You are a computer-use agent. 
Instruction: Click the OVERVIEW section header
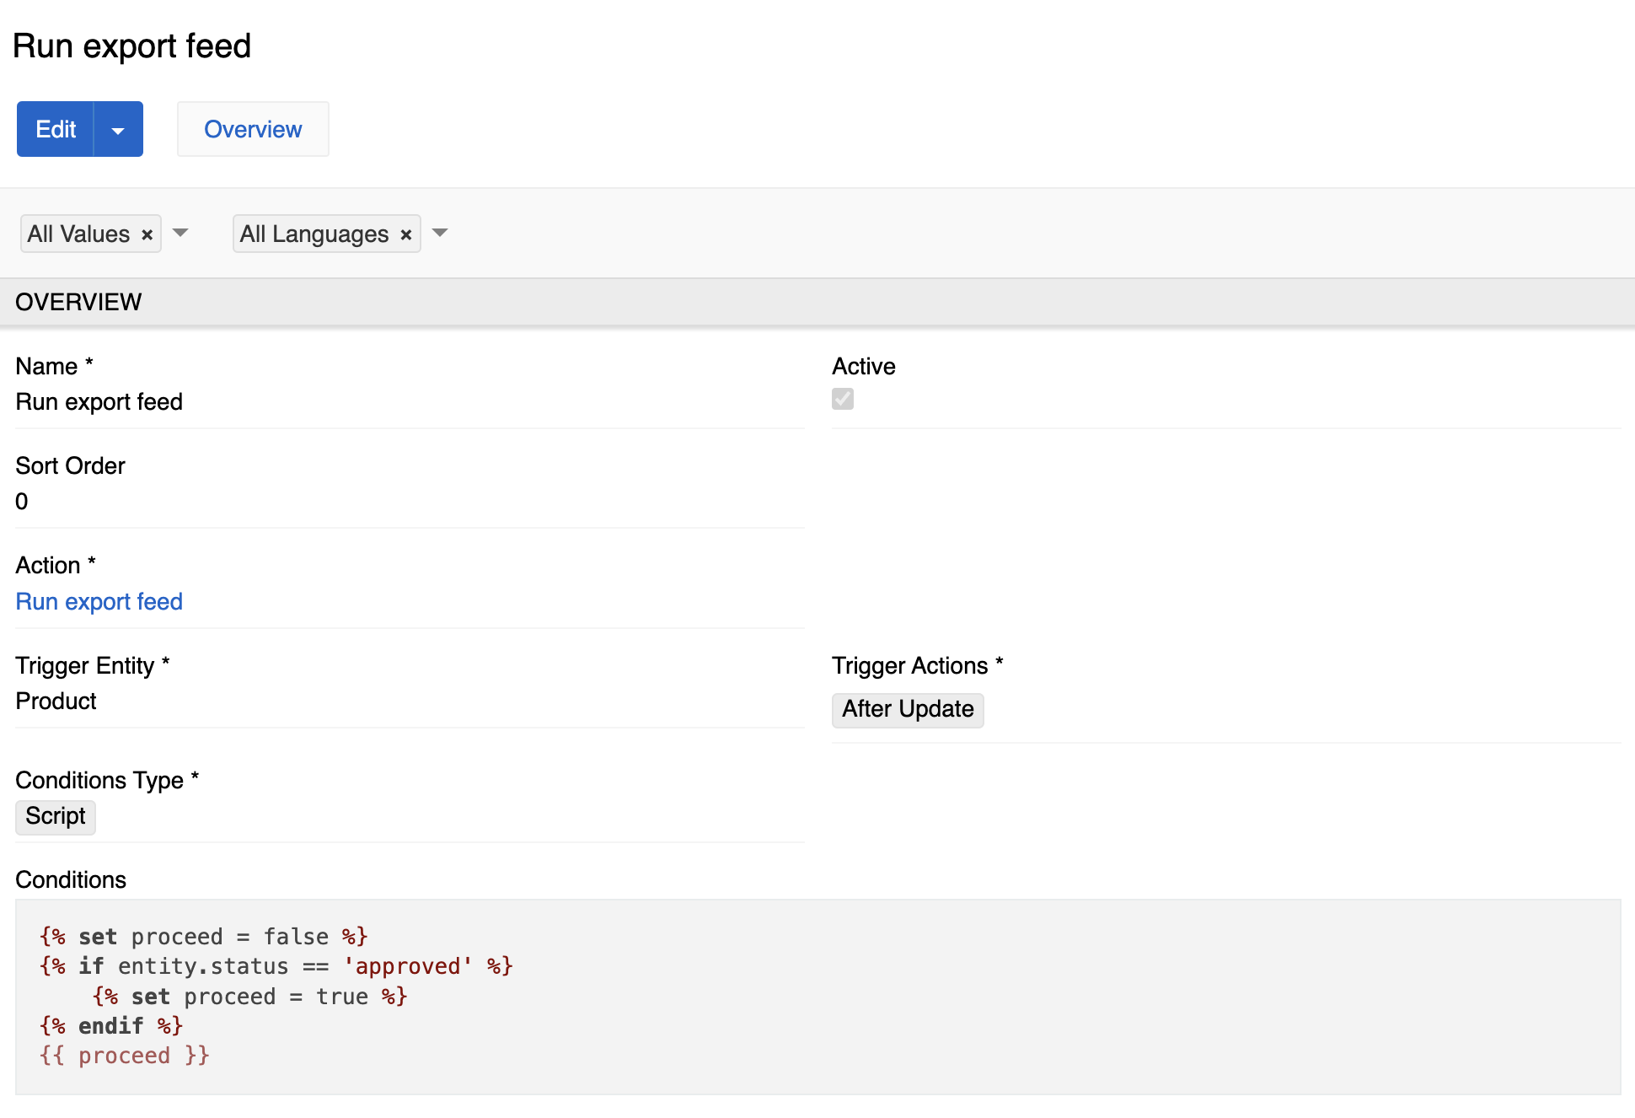(x=78, y=302)
